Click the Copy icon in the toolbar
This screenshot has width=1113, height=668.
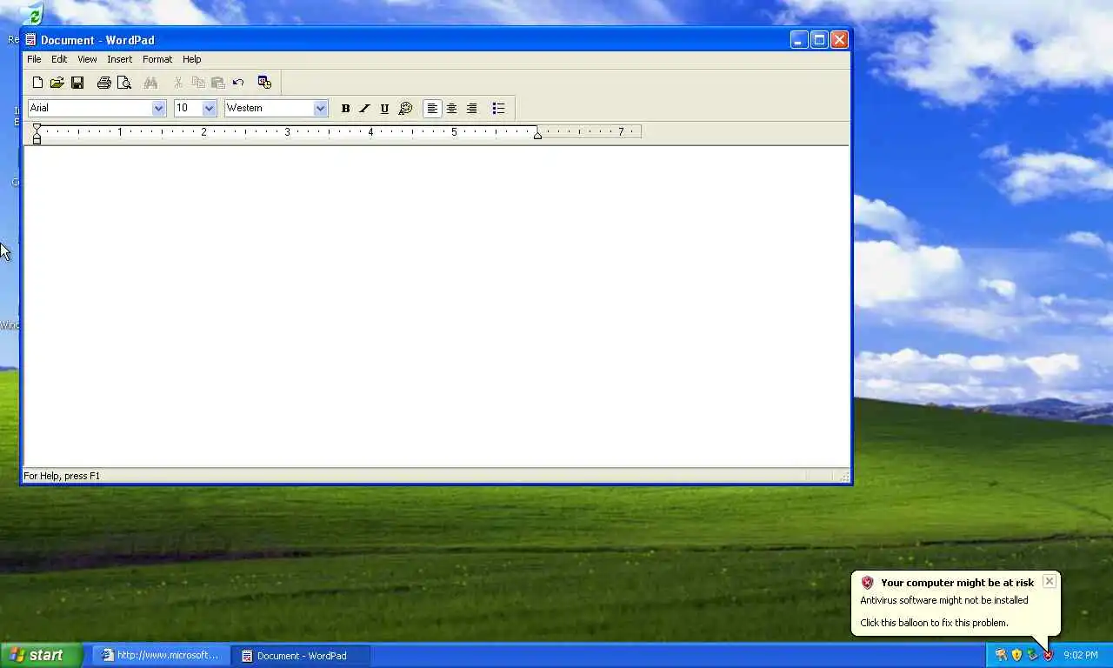(x=198, y=83)
